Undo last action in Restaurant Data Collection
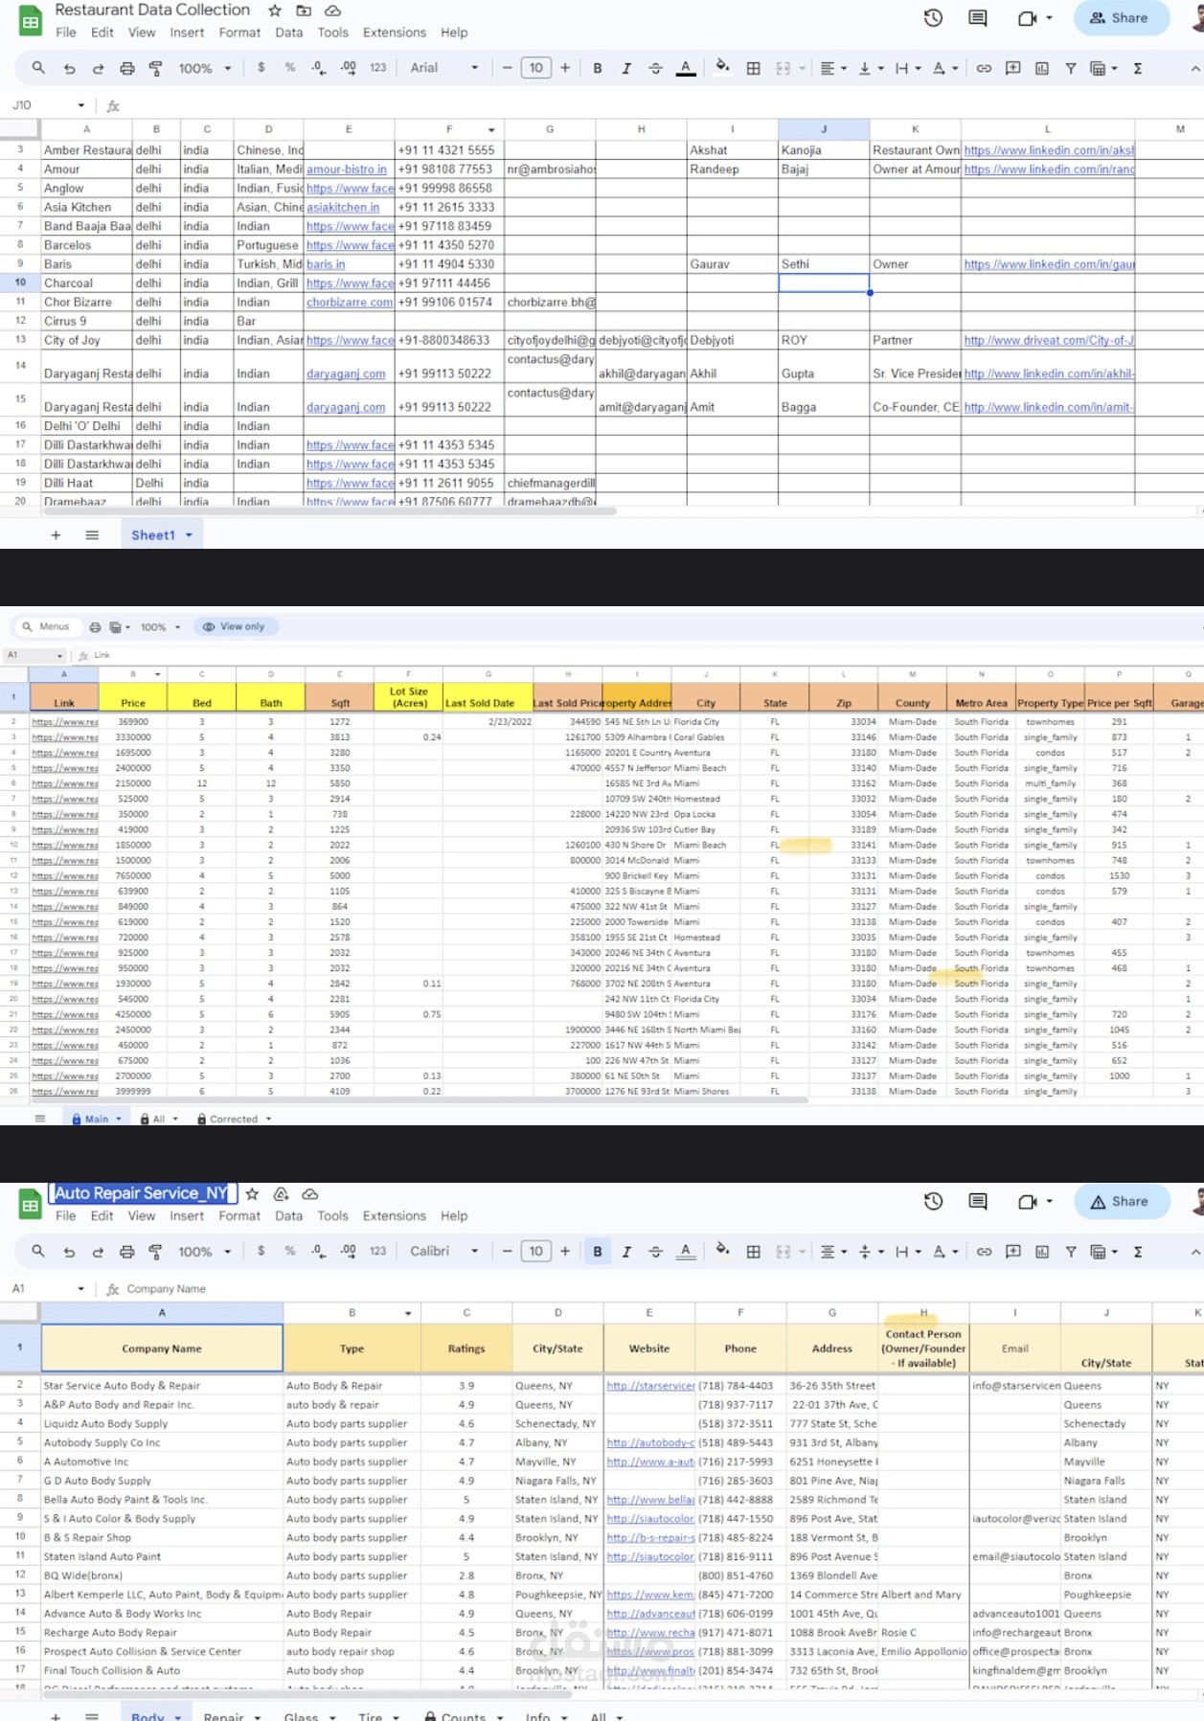The image size is (1204, 1721). (x=69, y=68)
